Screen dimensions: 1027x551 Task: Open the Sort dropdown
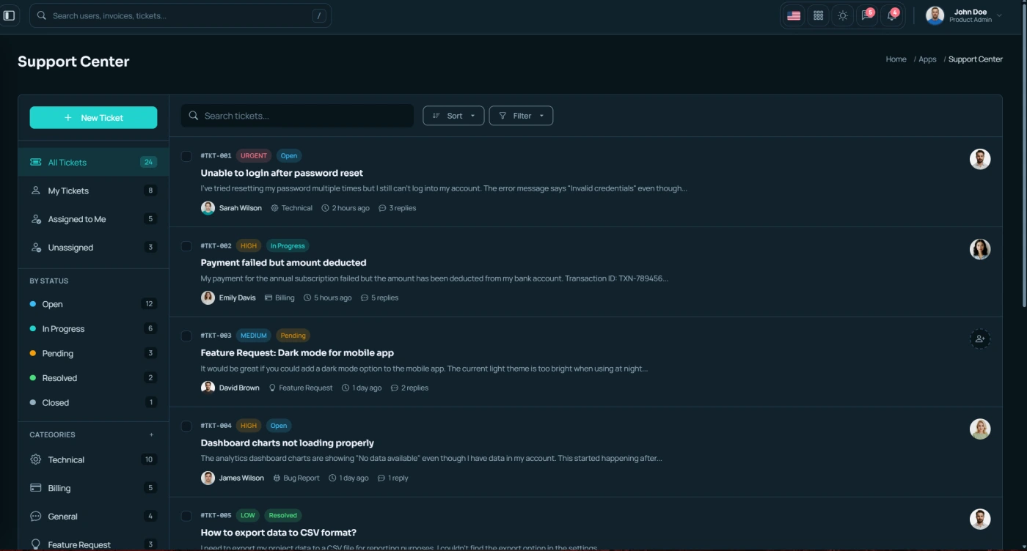pyautogui.click(x=453, y=116)
